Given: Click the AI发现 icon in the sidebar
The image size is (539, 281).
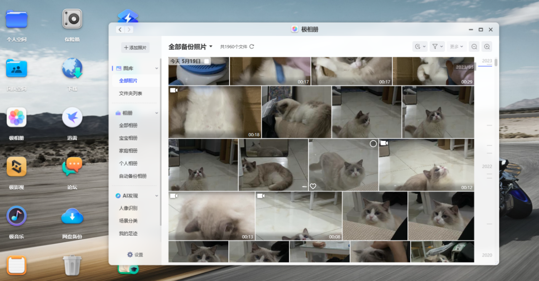Looking at the screenshot, I should (119, 196).
